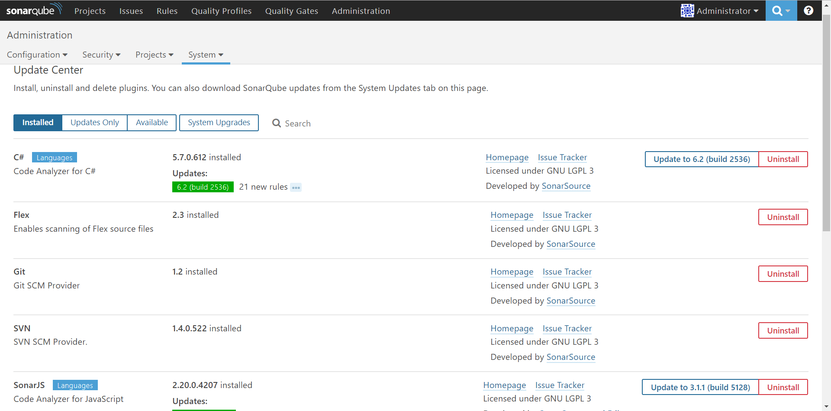Open the help question mark icon
This screenshot has height=411, width=831.
808,10
